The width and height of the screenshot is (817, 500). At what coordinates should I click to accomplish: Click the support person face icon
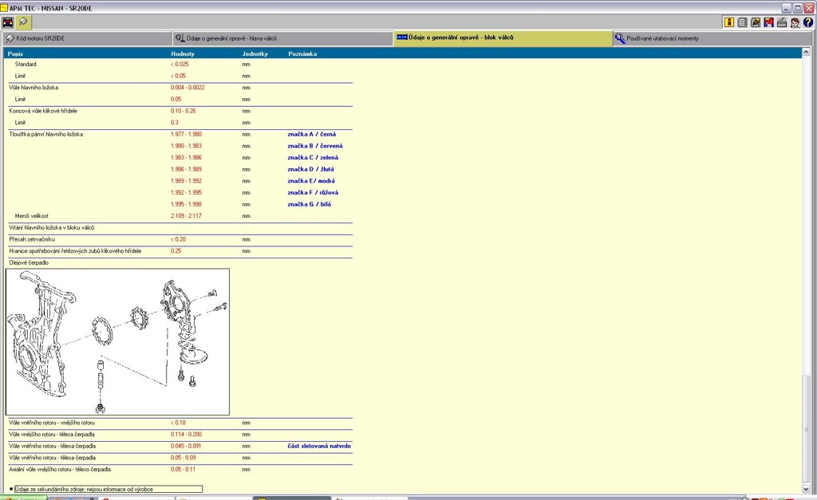pyautogui.click(x=795, y=22)
